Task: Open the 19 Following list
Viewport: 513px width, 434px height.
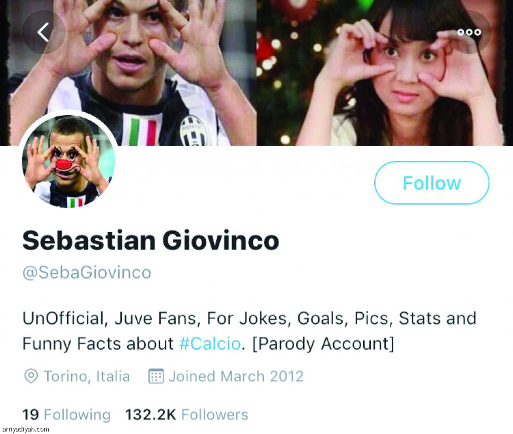Action: (x=67, y=414)
